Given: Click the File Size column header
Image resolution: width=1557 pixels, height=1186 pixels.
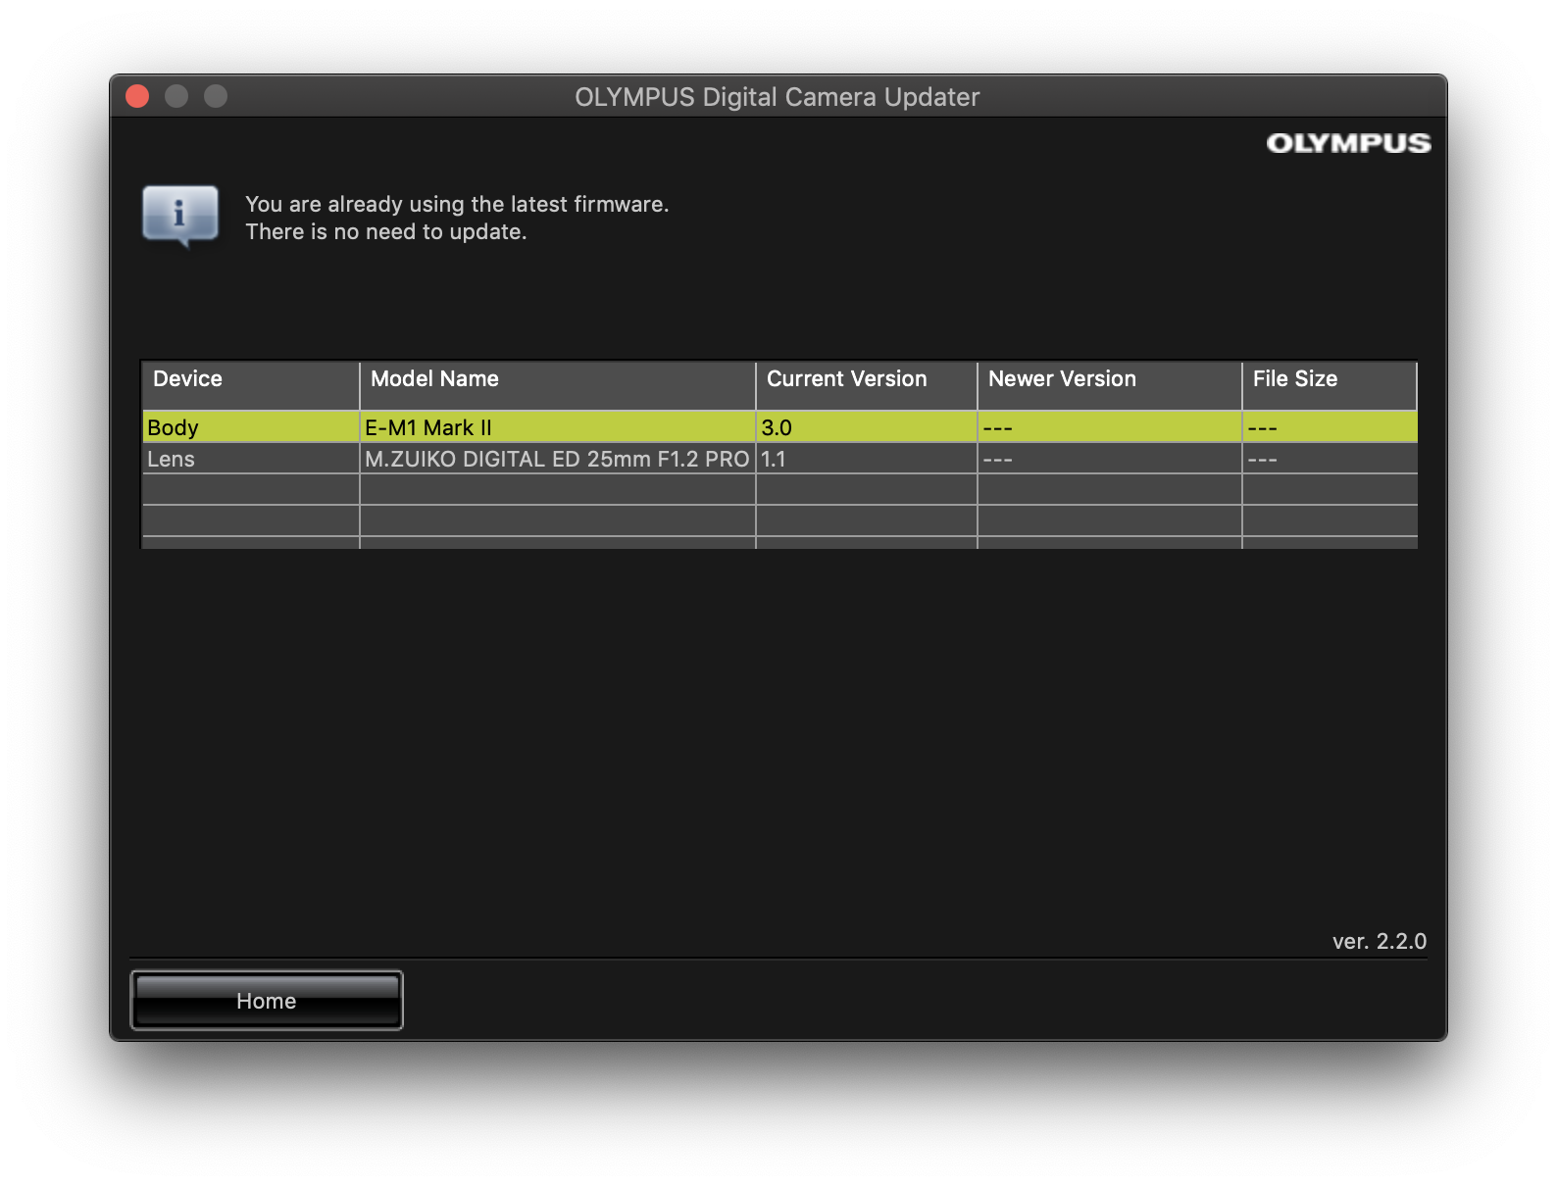Looking at the screenshot, I should click(x=1330, y=385).
